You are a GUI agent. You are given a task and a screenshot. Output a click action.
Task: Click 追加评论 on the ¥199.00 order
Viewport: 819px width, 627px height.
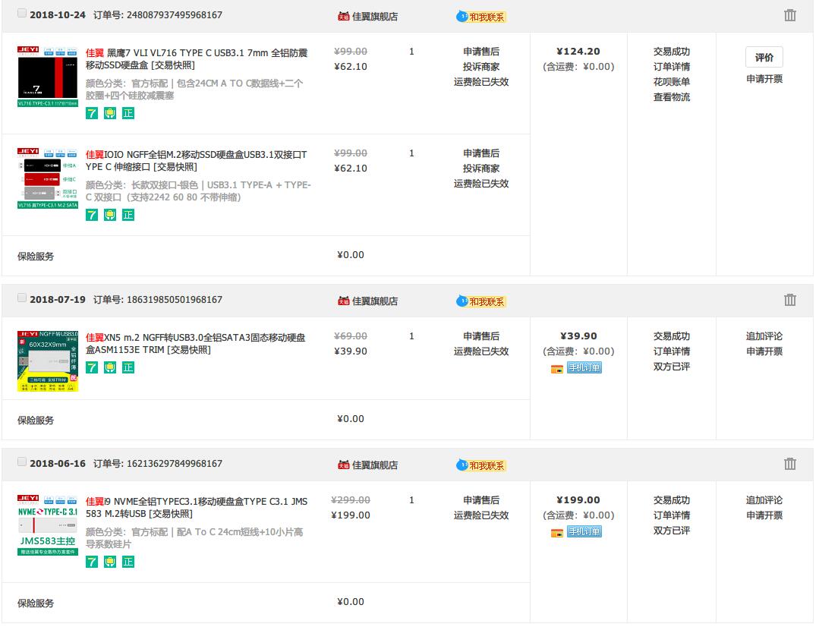(x=764, y=500)
